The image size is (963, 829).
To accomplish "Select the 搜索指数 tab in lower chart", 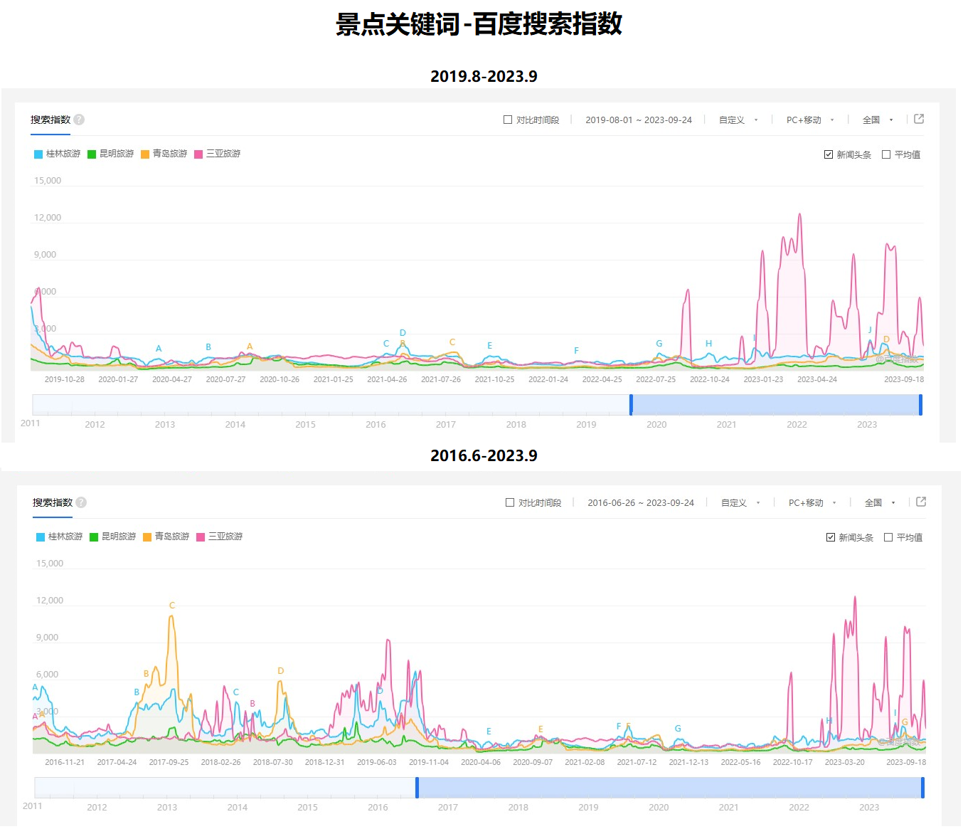I will [53, 502].
